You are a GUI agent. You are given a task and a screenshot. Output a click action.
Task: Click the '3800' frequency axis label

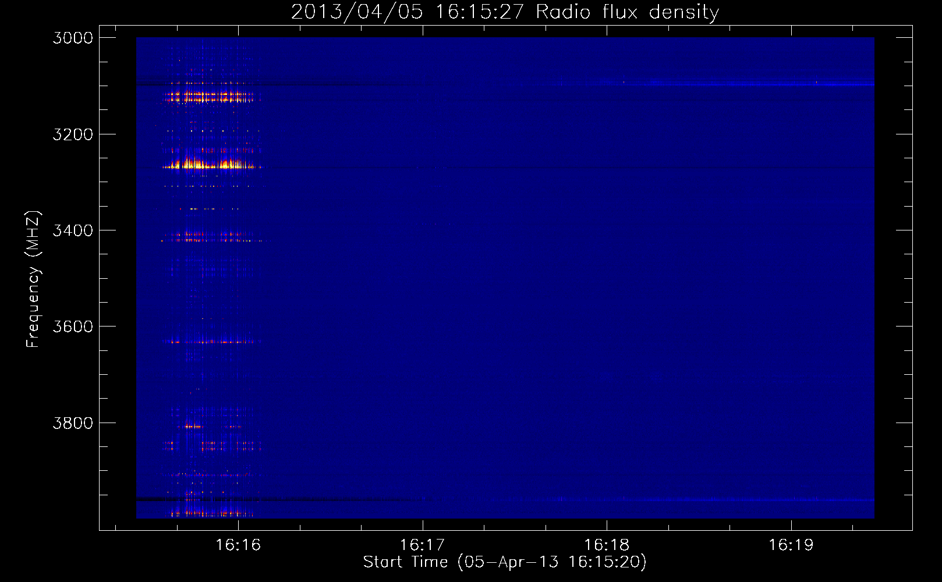(x=73, y=423)
